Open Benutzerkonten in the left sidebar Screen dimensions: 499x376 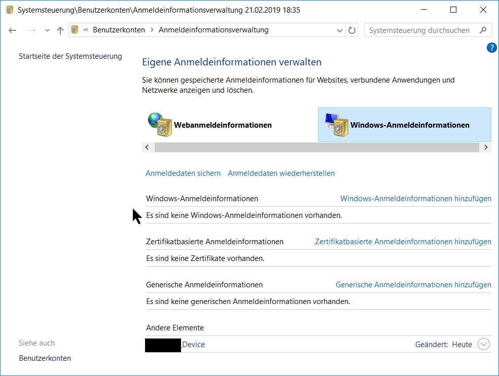(x=45, y=358)
